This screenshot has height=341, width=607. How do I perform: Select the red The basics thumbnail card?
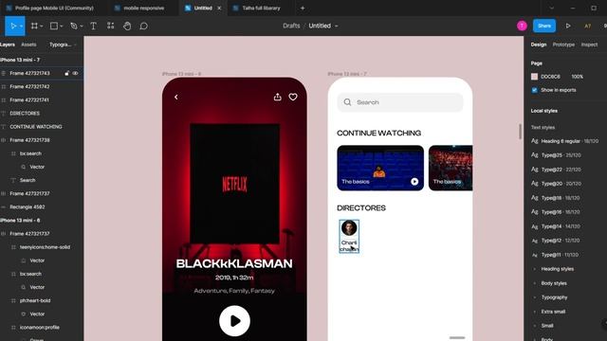[451, 168]
